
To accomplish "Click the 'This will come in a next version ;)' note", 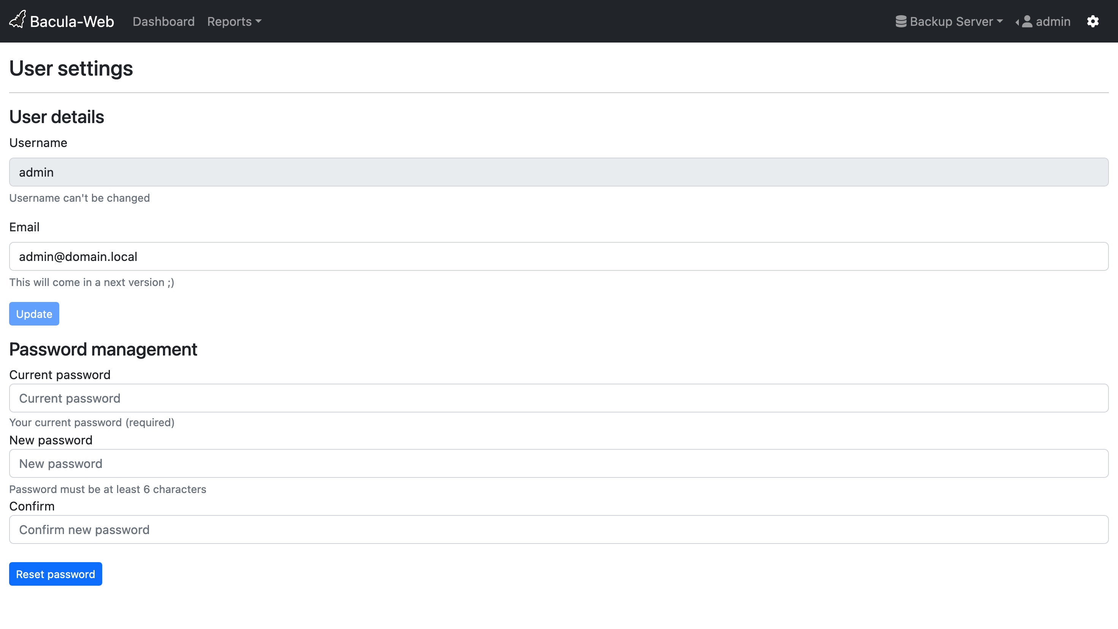I will [92, 282].
